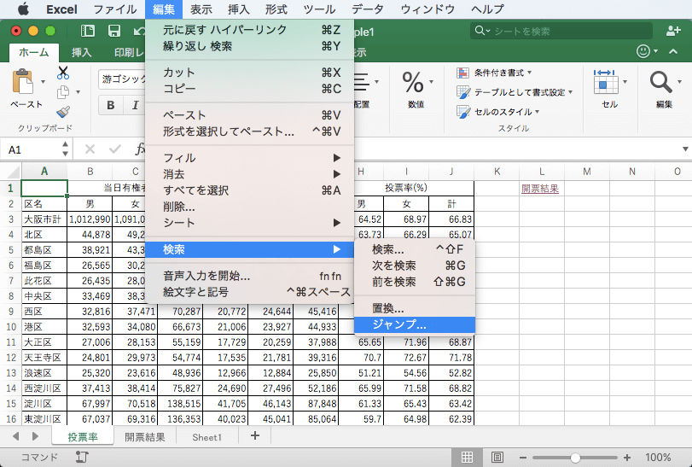Click the accessibility status bar icon
692x467 pixels.
(82, 457)
